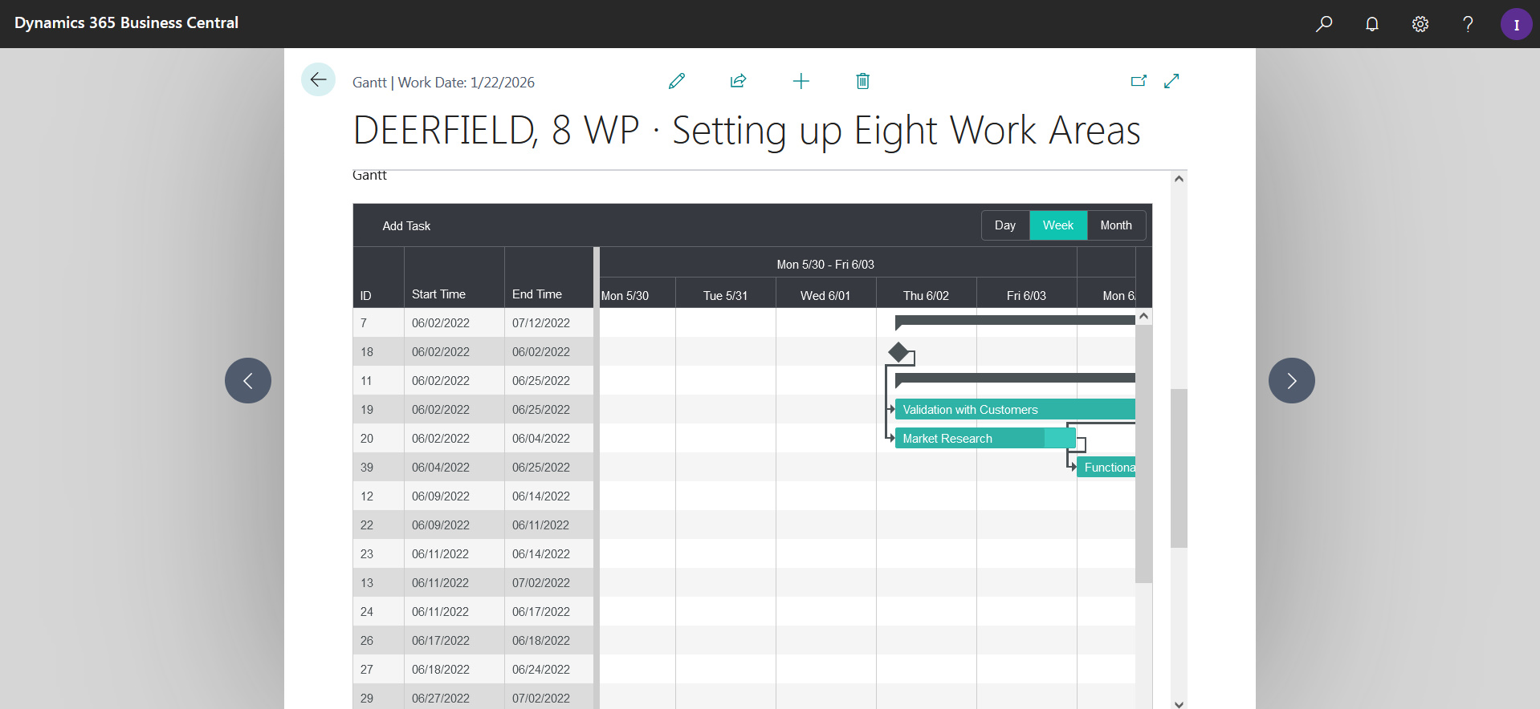Select row with ID 26
The image size is (1540, 709).
473,640
